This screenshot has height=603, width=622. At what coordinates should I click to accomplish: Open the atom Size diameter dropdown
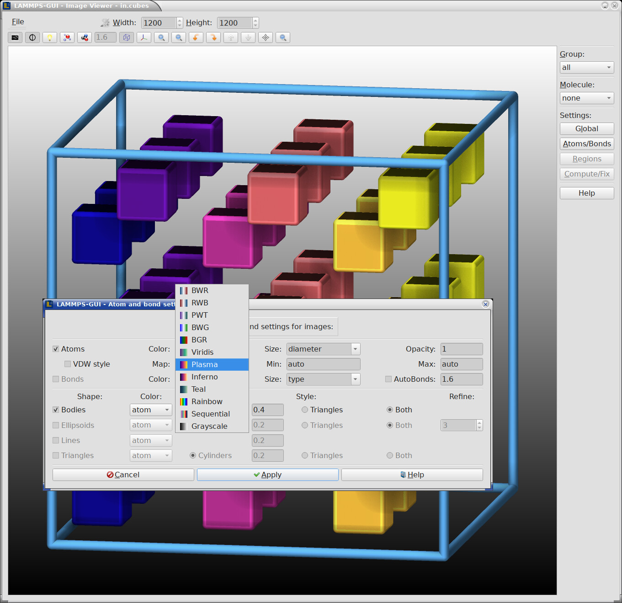pos(323,349)
